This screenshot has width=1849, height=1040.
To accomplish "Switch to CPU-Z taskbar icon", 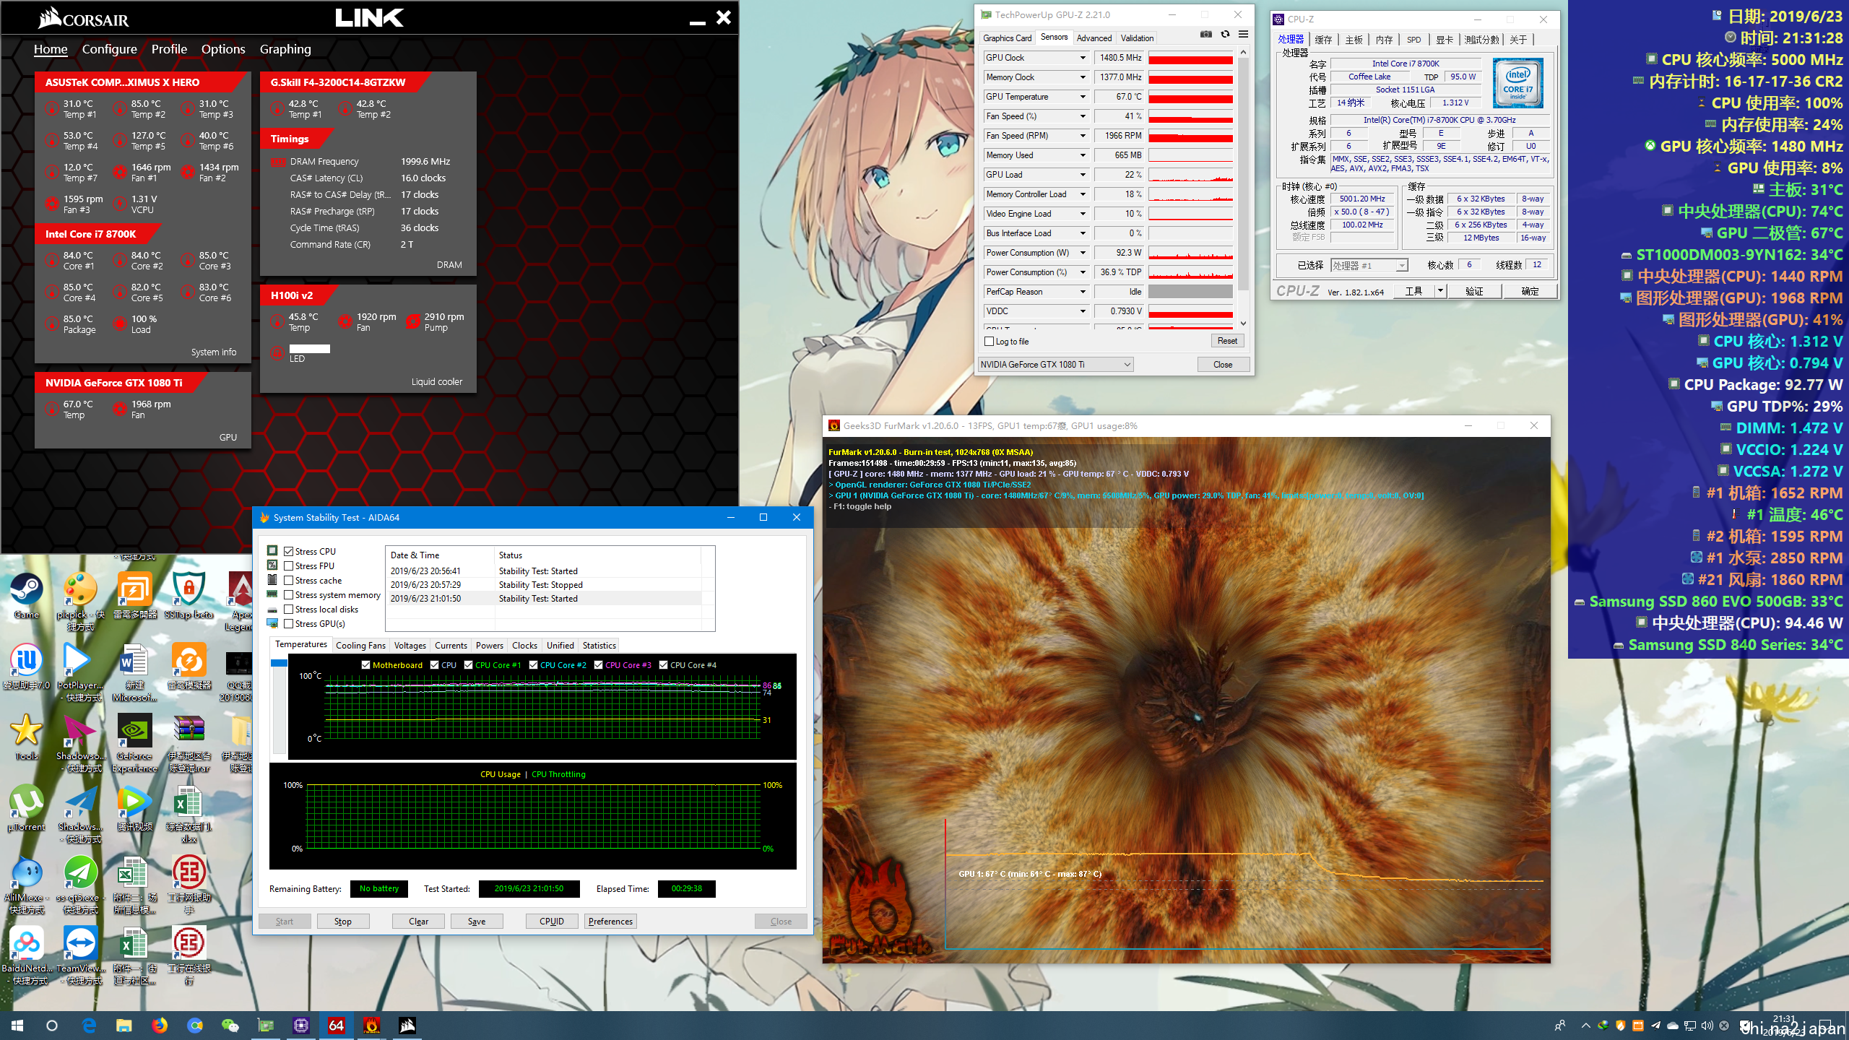I will point(301,1025).
